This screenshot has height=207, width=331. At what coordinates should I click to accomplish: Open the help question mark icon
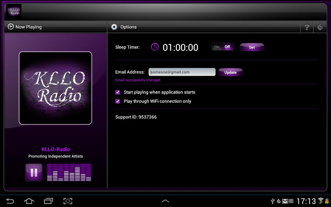pos(307,27)
